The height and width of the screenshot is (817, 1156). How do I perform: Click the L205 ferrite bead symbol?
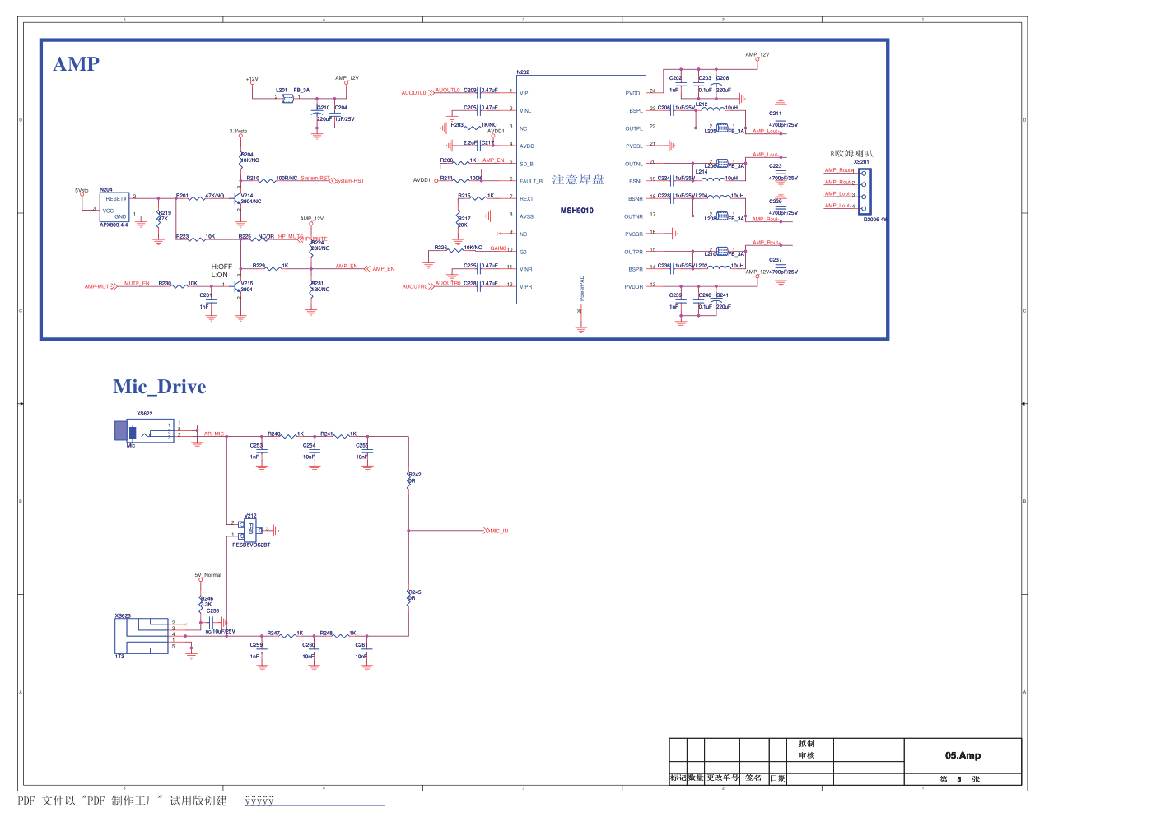click(x=722, y=128)
